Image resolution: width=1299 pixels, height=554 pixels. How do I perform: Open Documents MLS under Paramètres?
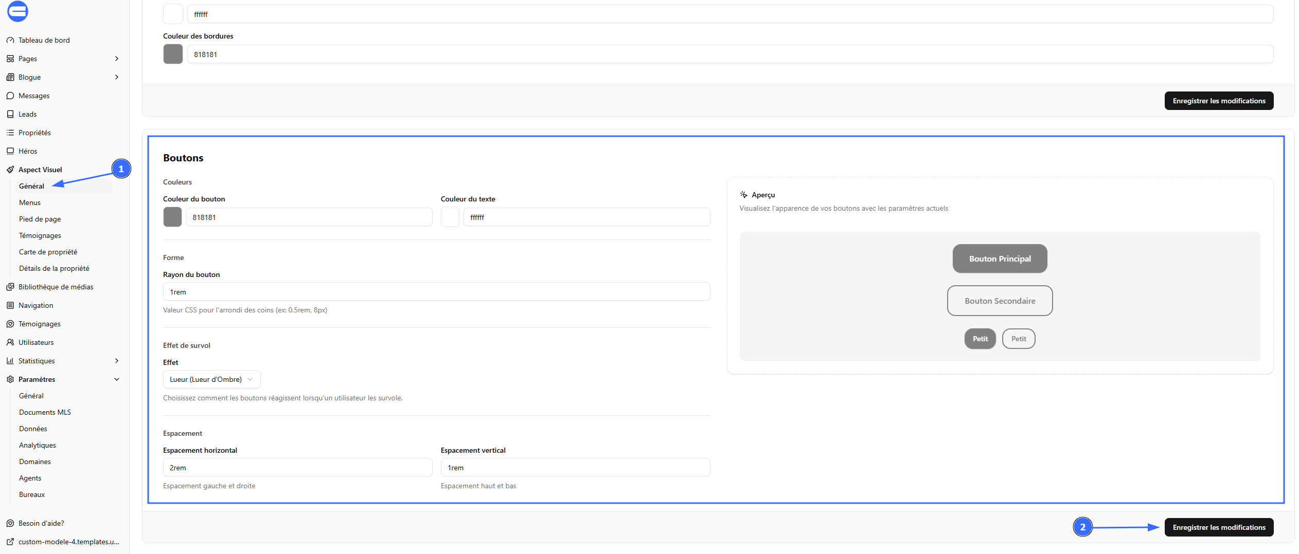pyautogui.click(x=45, y=412)
